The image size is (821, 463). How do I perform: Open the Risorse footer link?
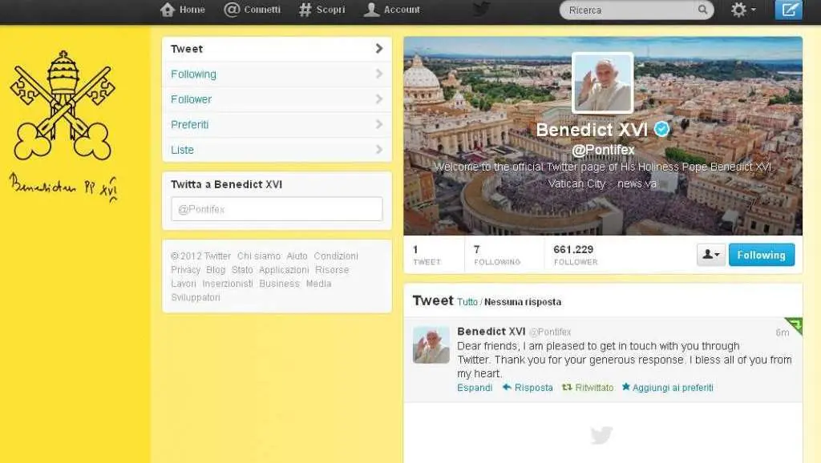point(332,270)
